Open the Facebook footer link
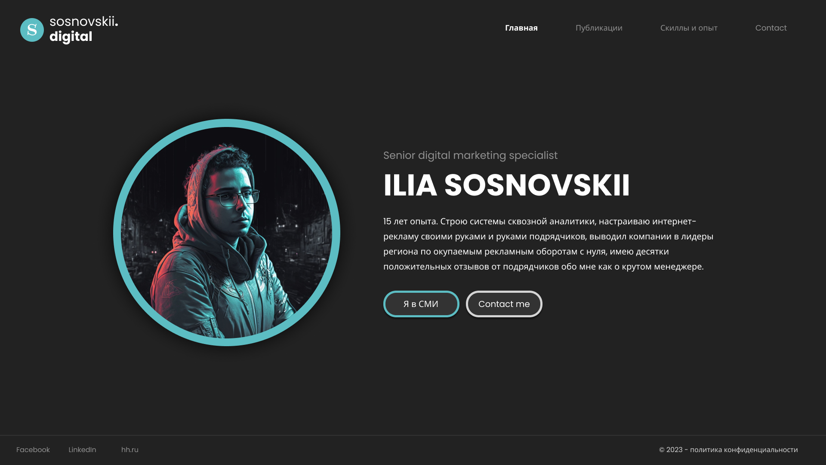Viewport: 826px width, 465px height. point(33,449)
